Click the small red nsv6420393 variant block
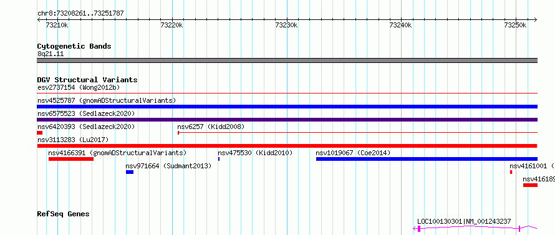The height and width of the screenshot is (235, 555). [40, 133]
